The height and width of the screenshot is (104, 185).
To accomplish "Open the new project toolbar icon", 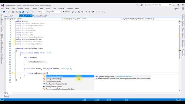I will point(13,12).
